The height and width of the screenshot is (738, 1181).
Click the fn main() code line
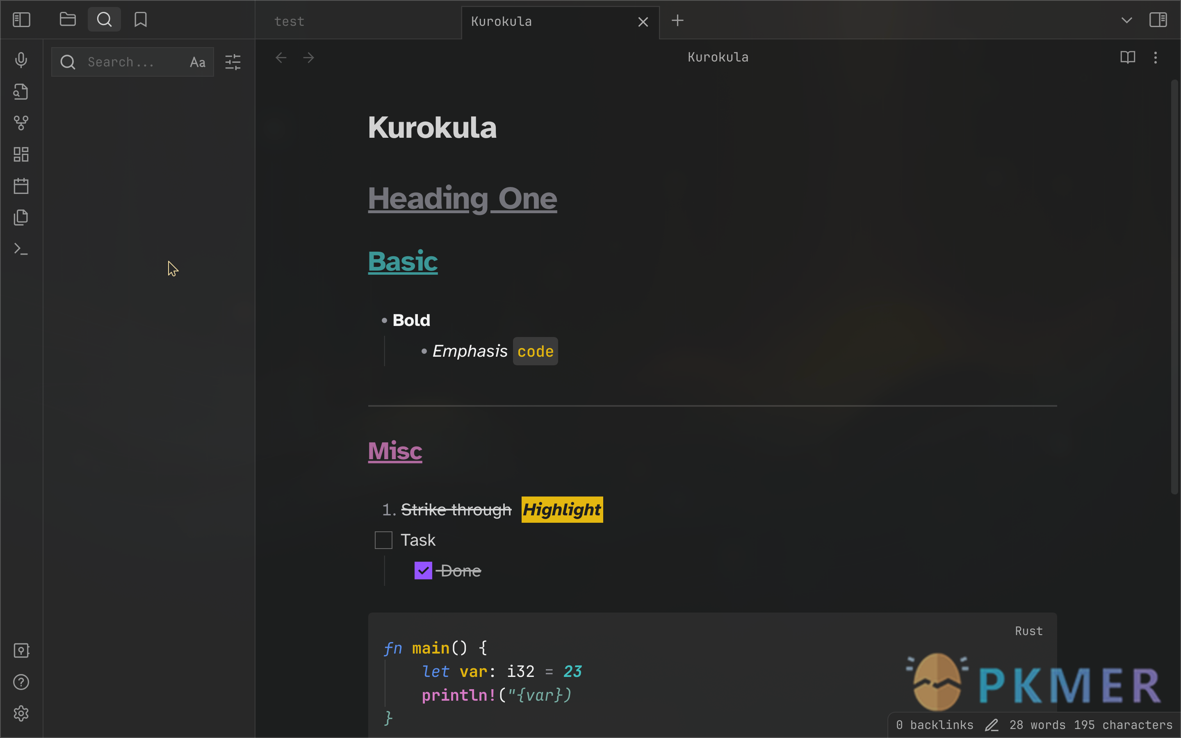435,648
